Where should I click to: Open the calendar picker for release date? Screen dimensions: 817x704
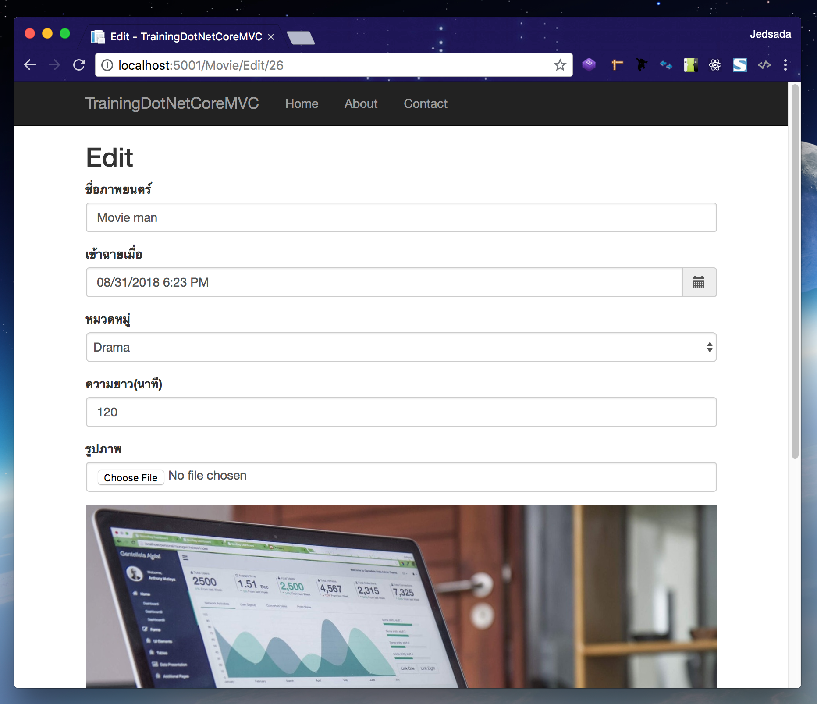699,282
